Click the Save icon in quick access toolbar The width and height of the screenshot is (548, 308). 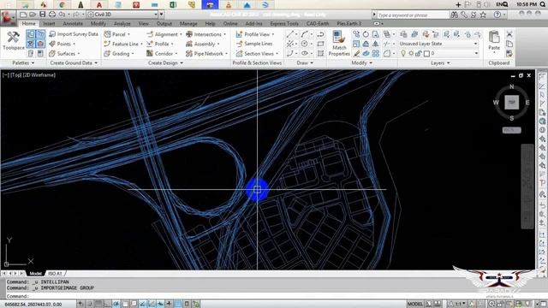42,15
